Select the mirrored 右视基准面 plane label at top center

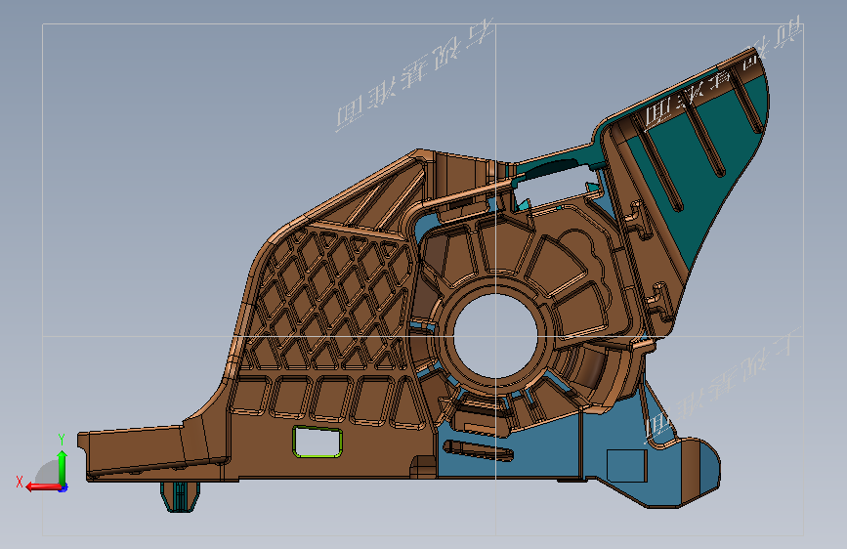414,75
